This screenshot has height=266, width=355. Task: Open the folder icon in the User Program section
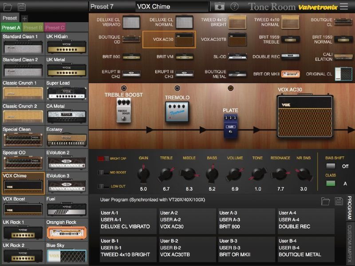[326, 201]
